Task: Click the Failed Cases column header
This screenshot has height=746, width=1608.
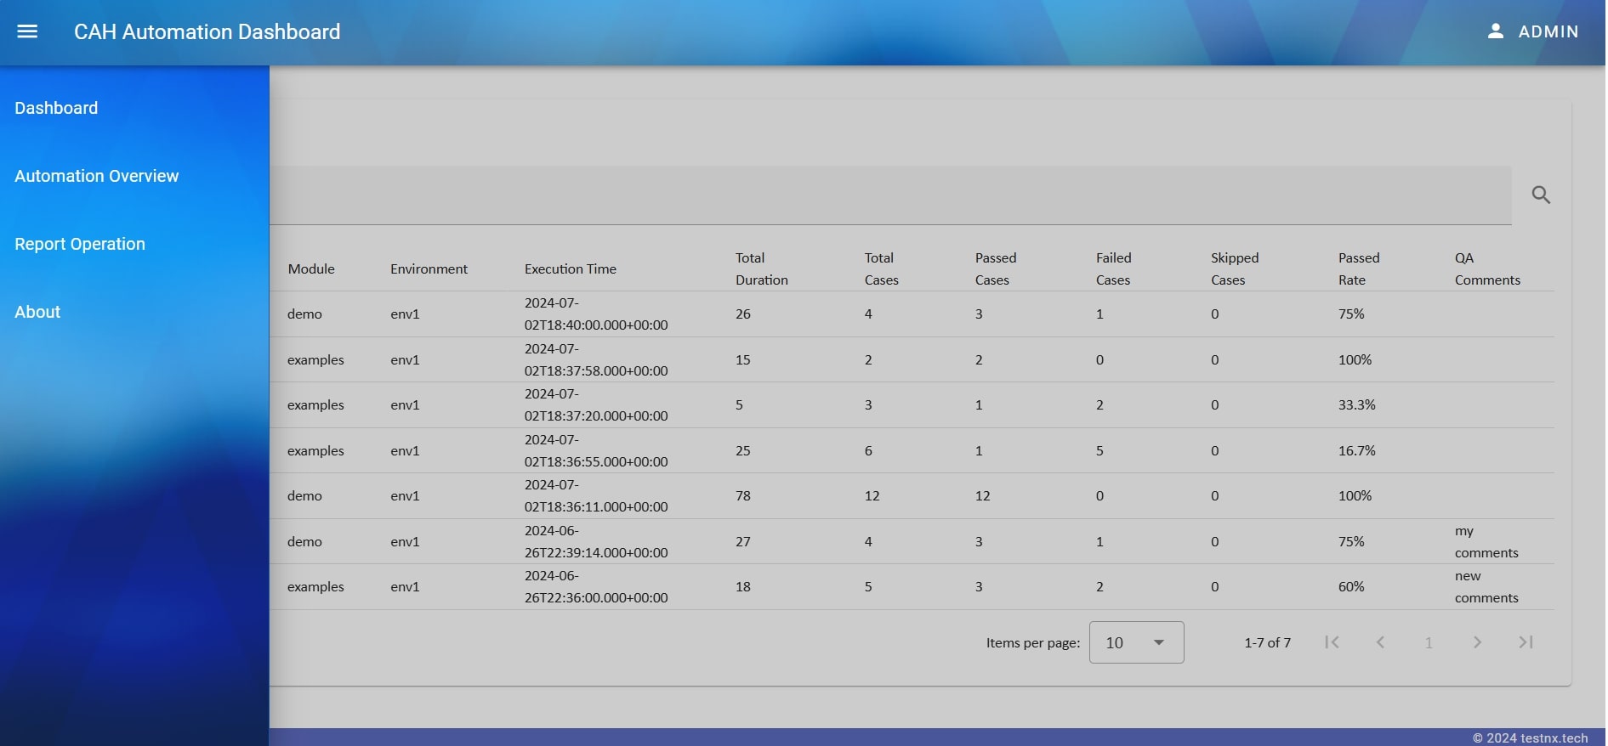Action: pyautogui.click(x=1114, y=268)
